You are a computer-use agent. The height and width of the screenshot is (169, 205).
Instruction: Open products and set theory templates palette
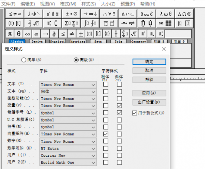[147, 23]
